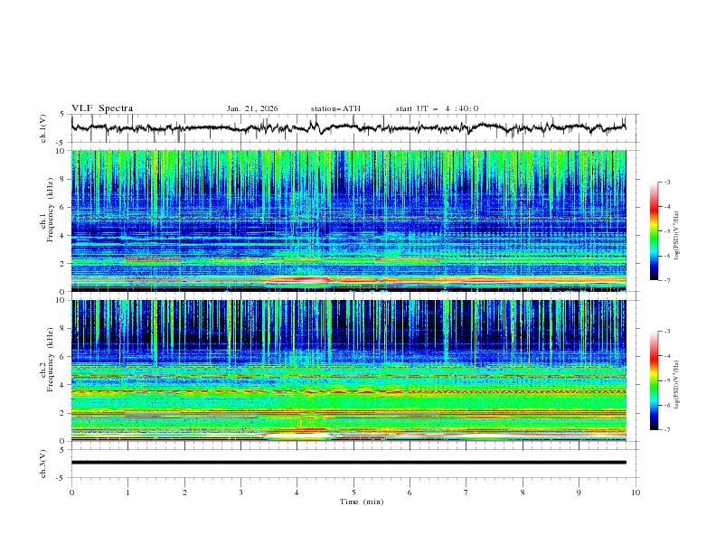Click the "9" minute tick label
Viewport: 716px width, 553px height.
(579, 492)
